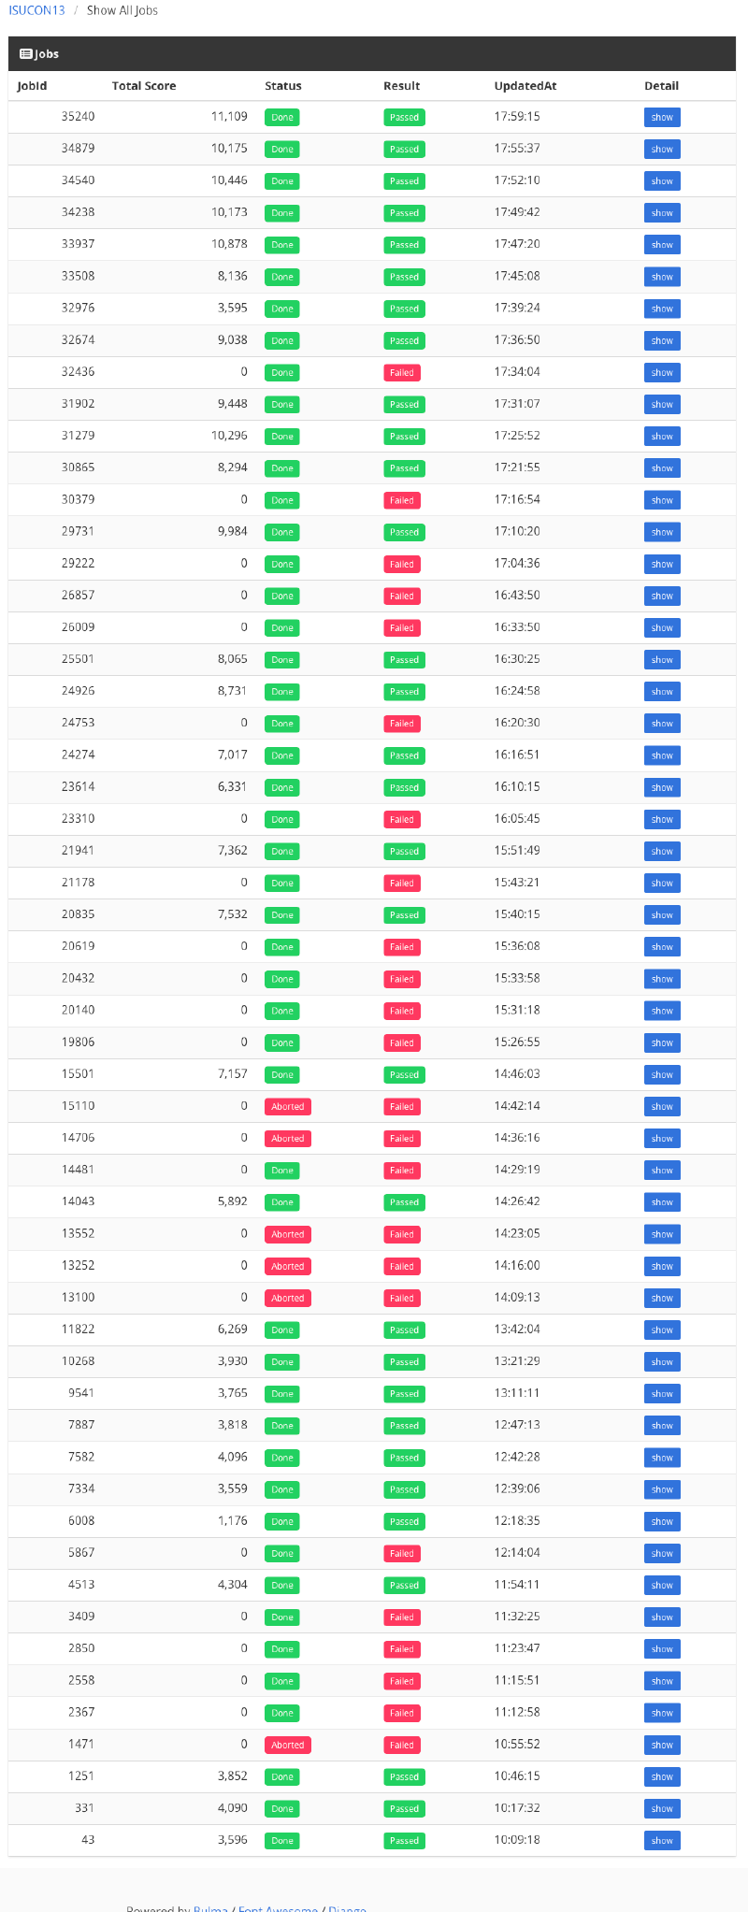The image size is (748, 1912).
Task: Click the Aborted badge for job 13552
Action: point(287,1235)
